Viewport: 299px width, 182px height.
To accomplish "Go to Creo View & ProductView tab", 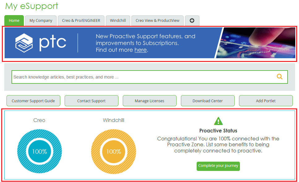I will tap(157, 21).
